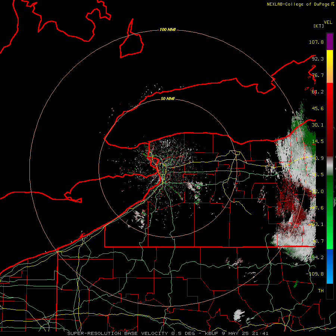Click the 107.8 legend value
The image size is (336, 336).
[316, 42]
